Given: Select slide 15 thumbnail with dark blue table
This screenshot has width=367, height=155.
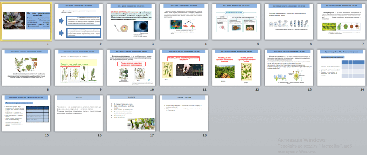Looking at the screenshot, I should point(26,113).
